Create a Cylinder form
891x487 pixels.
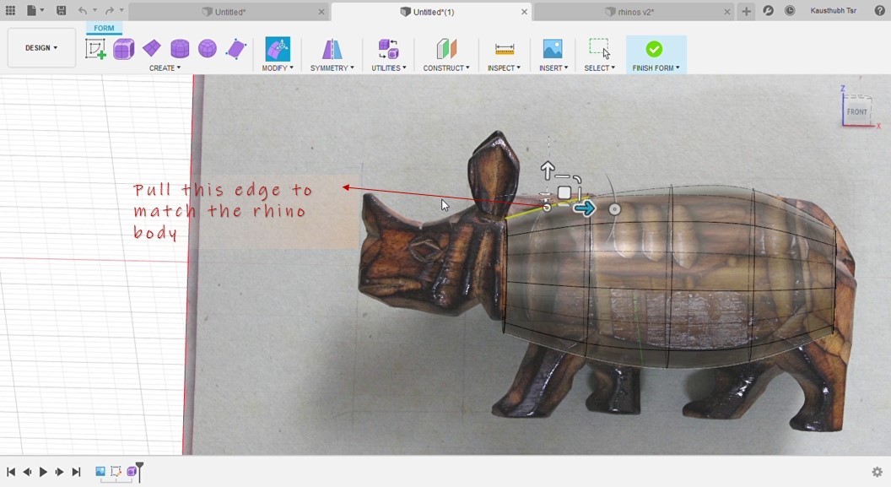tap(180, 49)
